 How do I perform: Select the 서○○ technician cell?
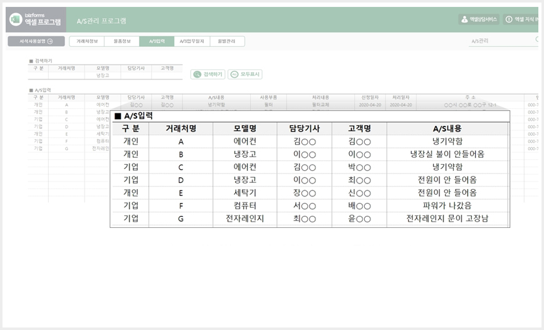click(x=304, y=206)
